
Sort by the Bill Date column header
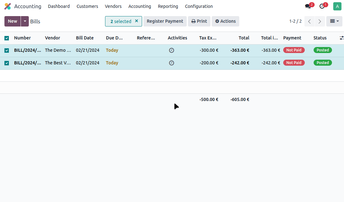point(85,38)
